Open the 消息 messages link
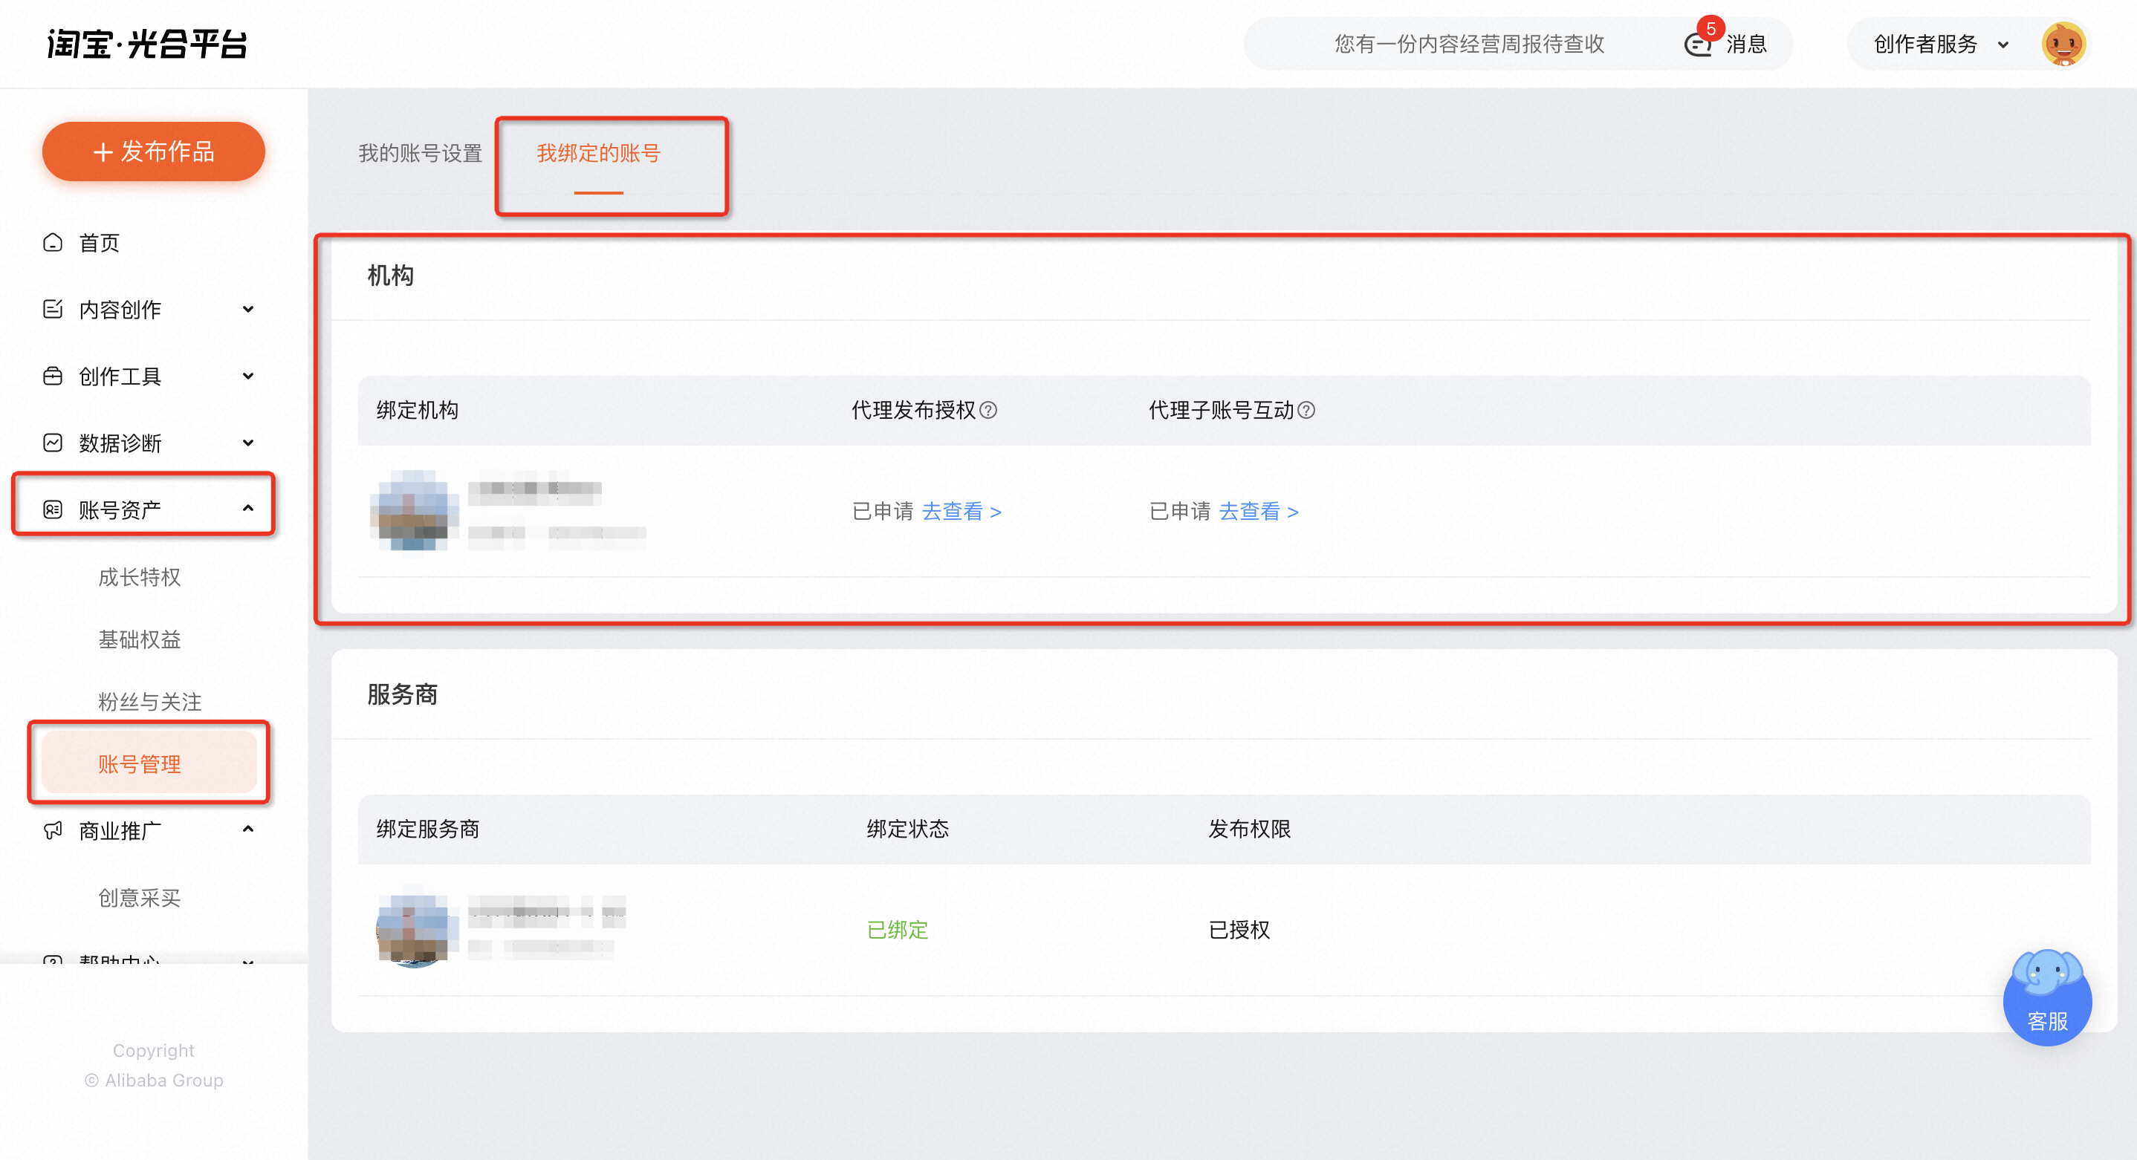2137x1160 pixels. click(x=1746, y=44)
